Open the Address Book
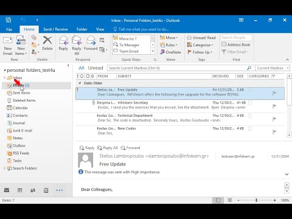The height and width of the screenshot is (219, 292). pos(236,44)
